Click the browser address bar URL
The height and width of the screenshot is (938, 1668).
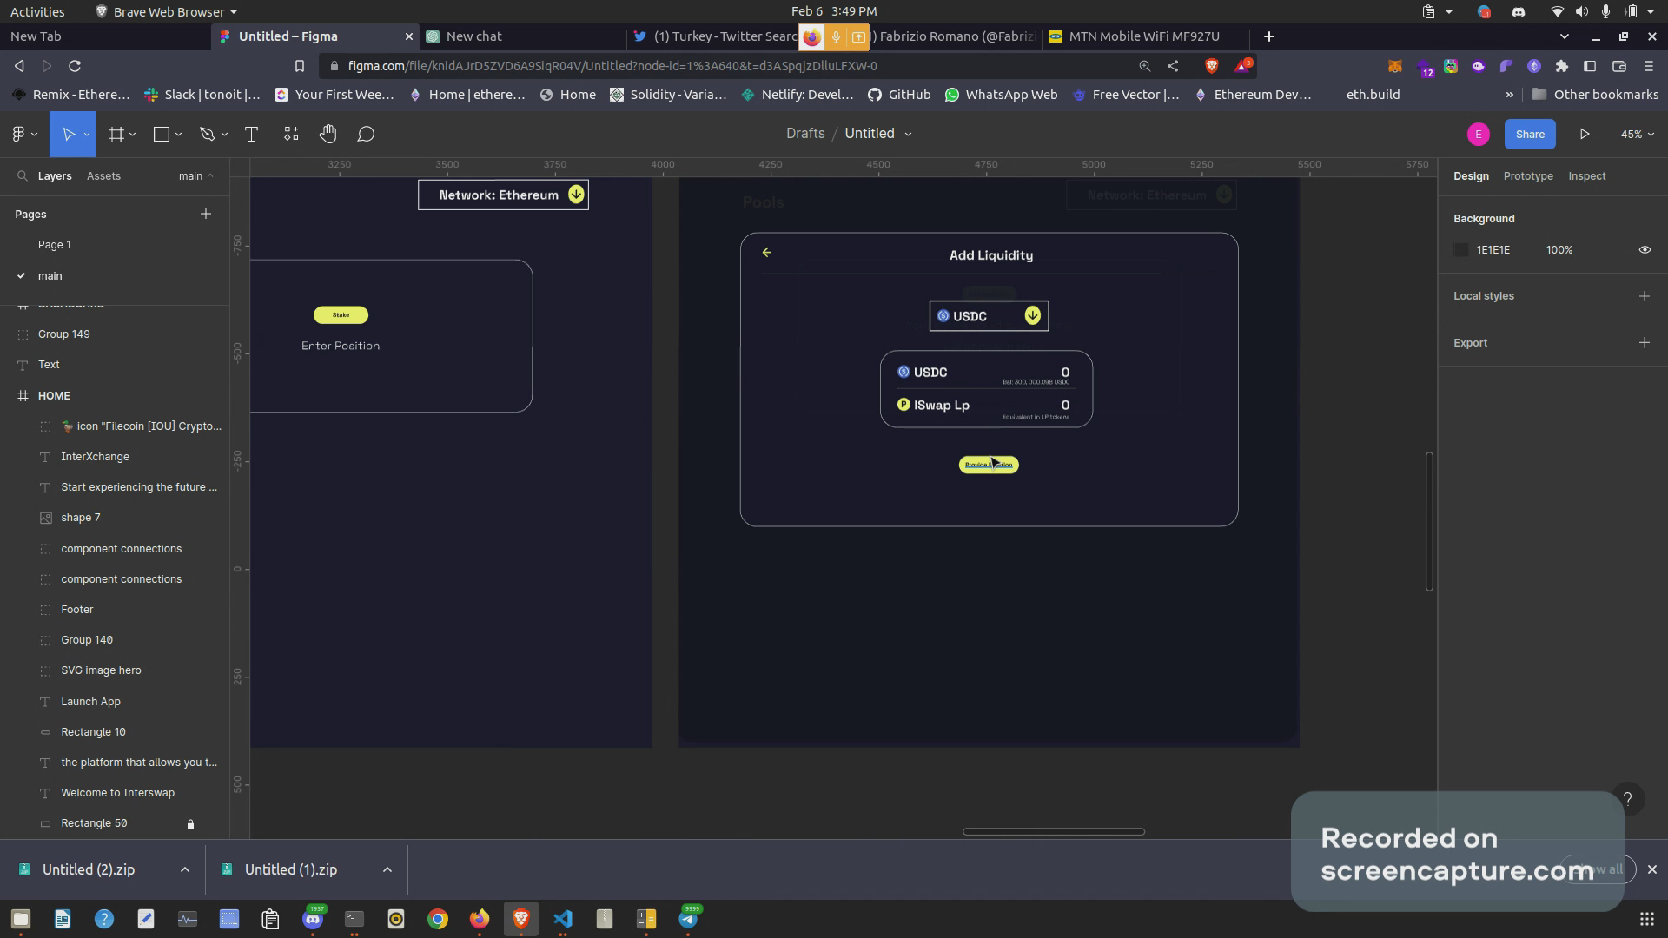tap(612, 66)
